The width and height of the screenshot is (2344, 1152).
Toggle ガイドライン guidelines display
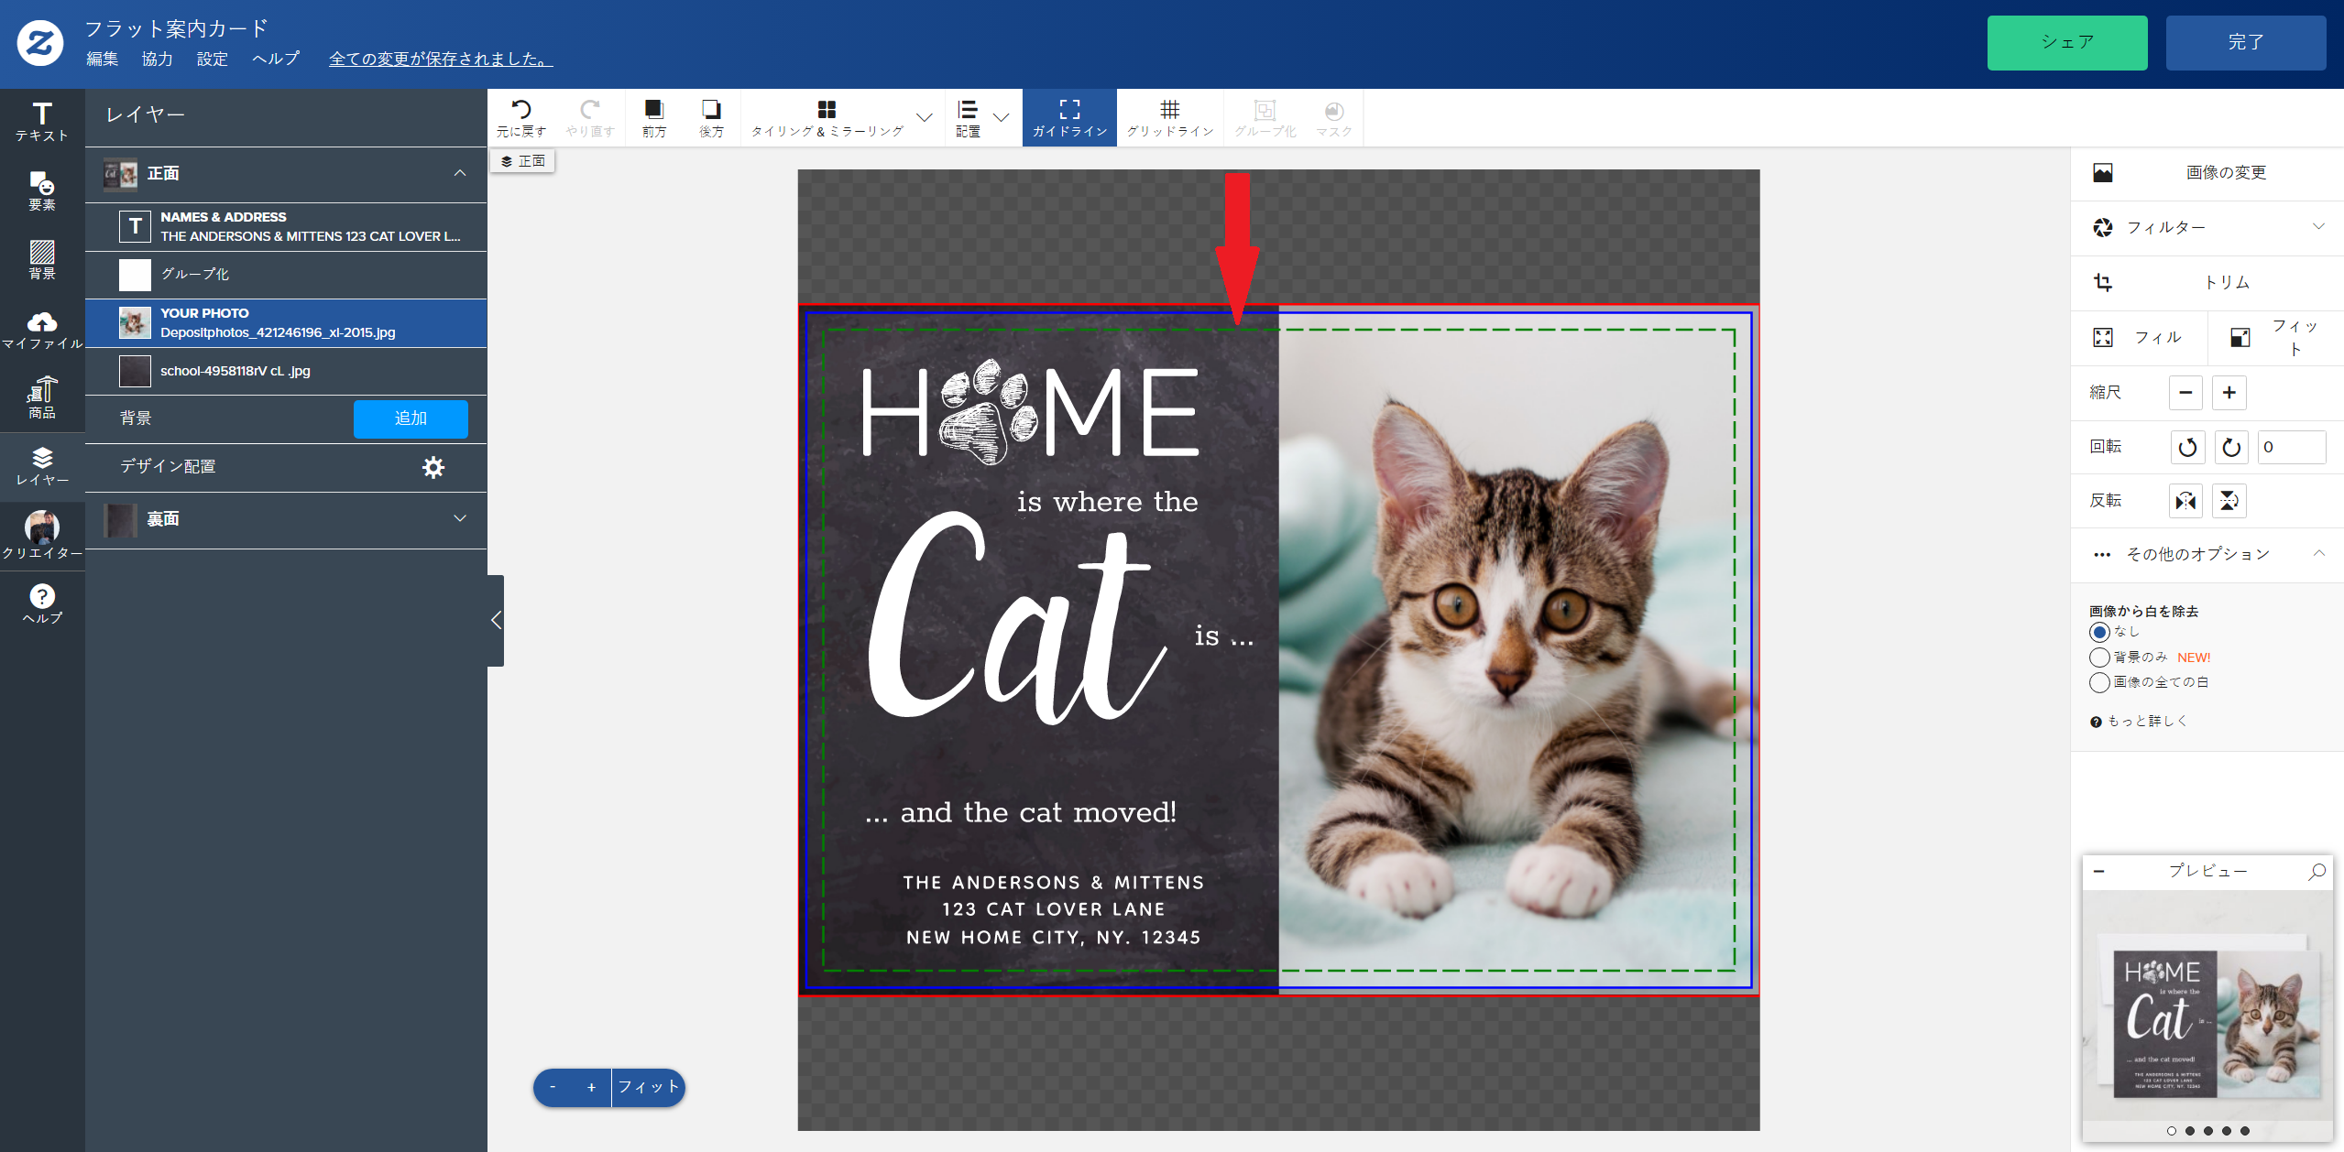tap(1069, 118)
